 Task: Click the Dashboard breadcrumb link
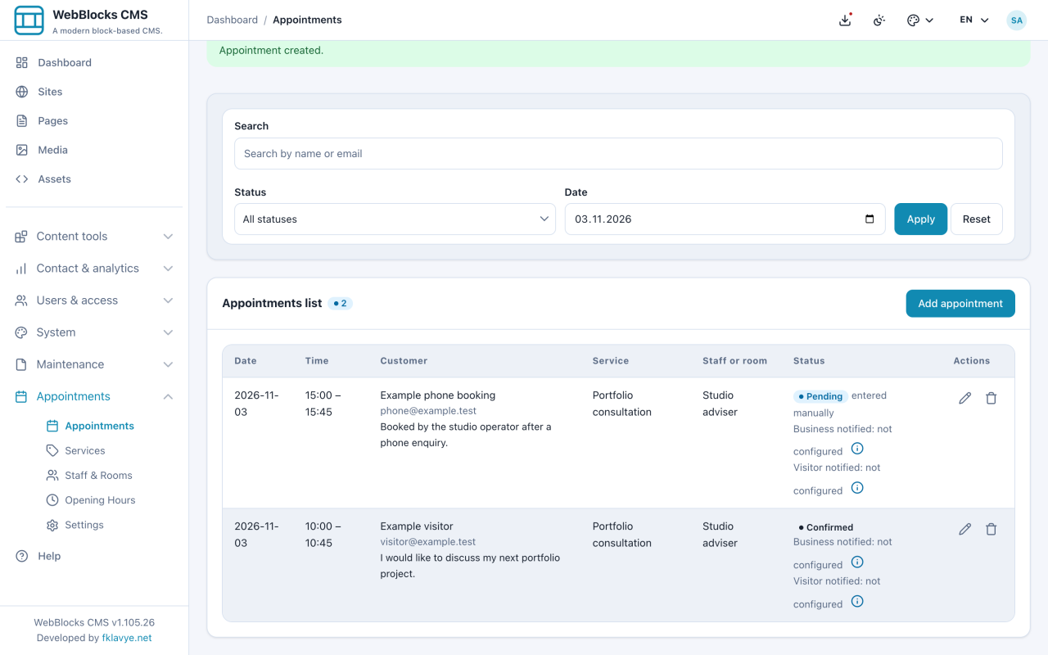pyautogui.click(x=232, y=20)
